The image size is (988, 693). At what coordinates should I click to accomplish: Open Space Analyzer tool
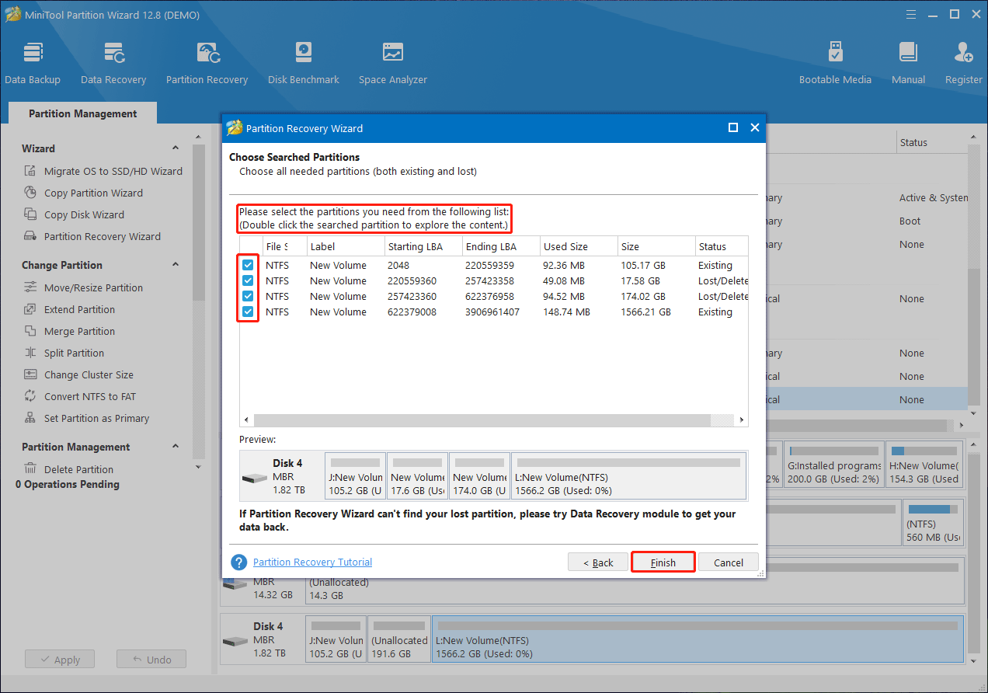tap(393, 64)
